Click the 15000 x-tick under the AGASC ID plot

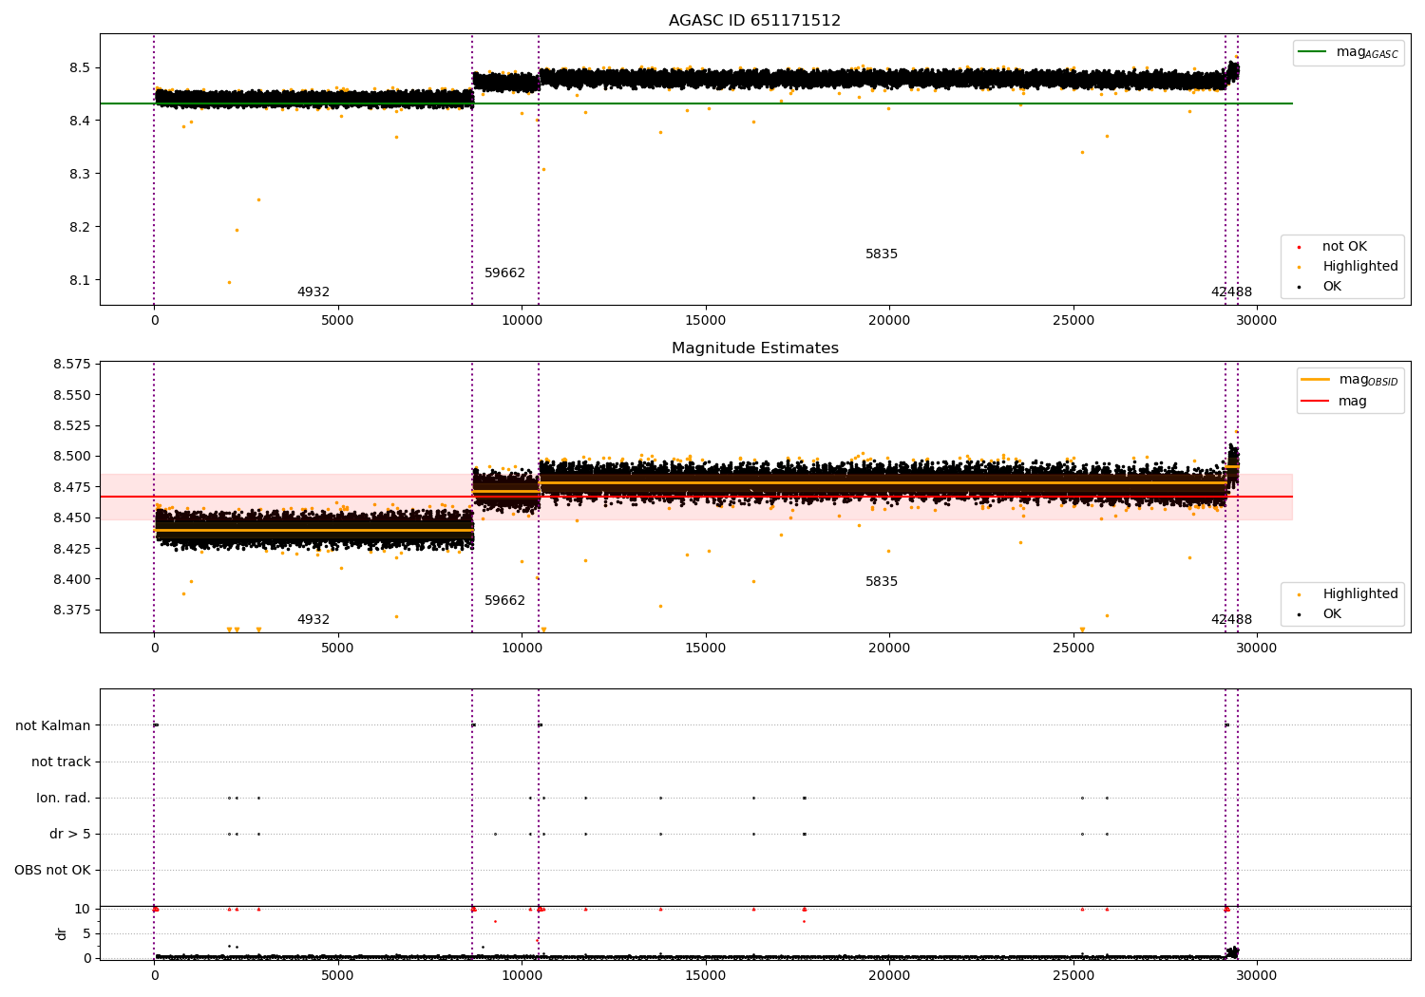(705, 320)
